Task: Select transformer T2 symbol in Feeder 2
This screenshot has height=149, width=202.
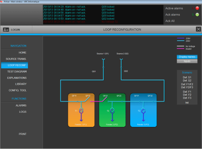Action: point(112,111)
